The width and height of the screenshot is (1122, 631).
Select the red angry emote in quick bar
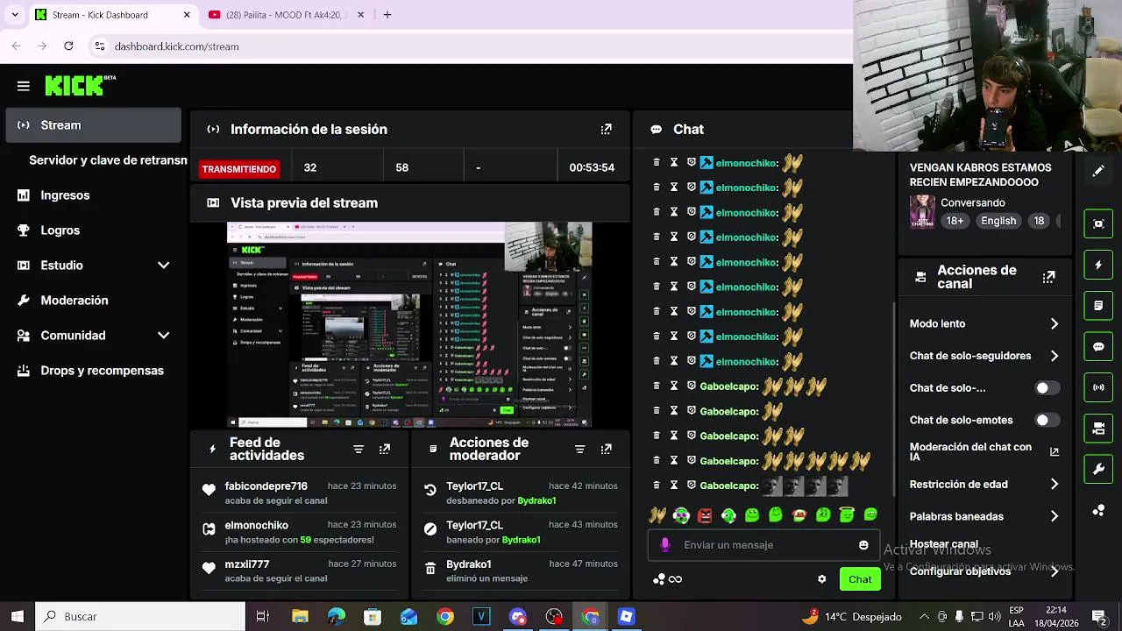point(705,515)
